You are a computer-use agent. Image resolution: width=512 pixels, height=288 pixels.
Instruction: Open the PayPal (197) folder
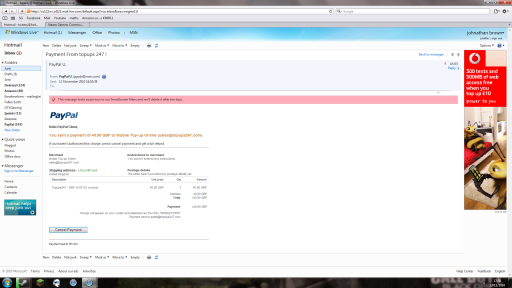click(x=13, y=124)
